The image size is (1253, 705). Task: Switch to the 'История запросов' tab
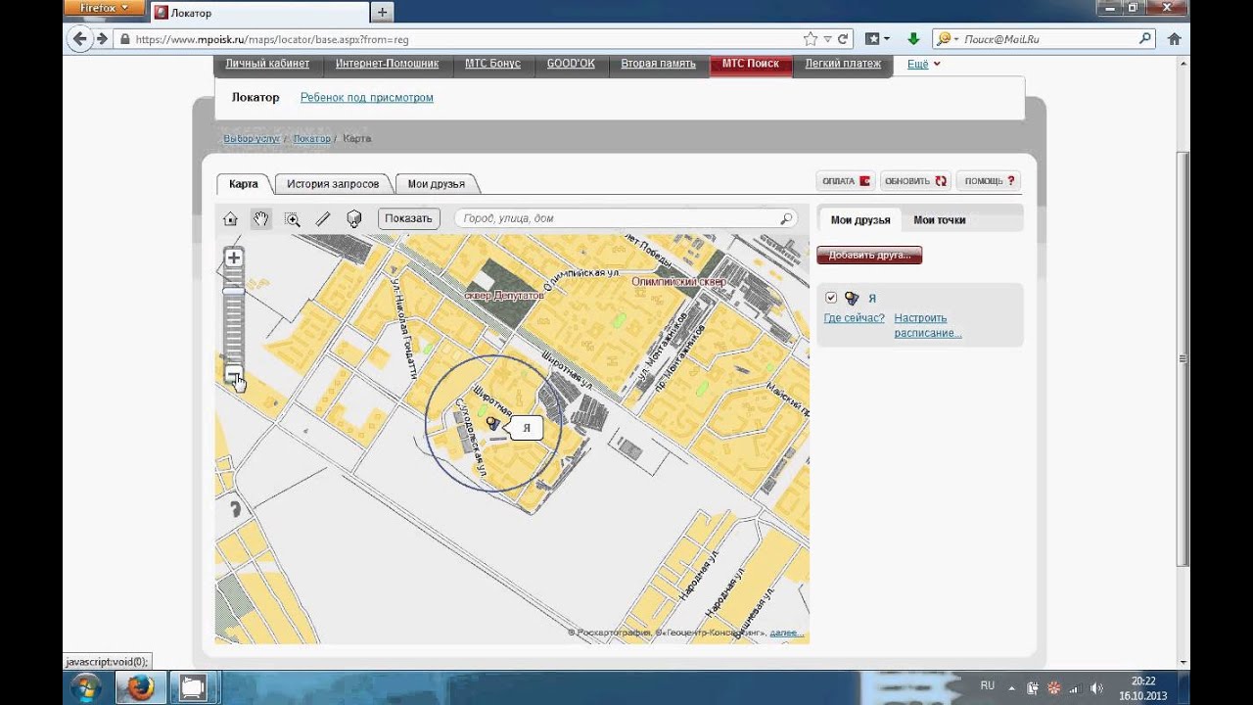(333, 184)
